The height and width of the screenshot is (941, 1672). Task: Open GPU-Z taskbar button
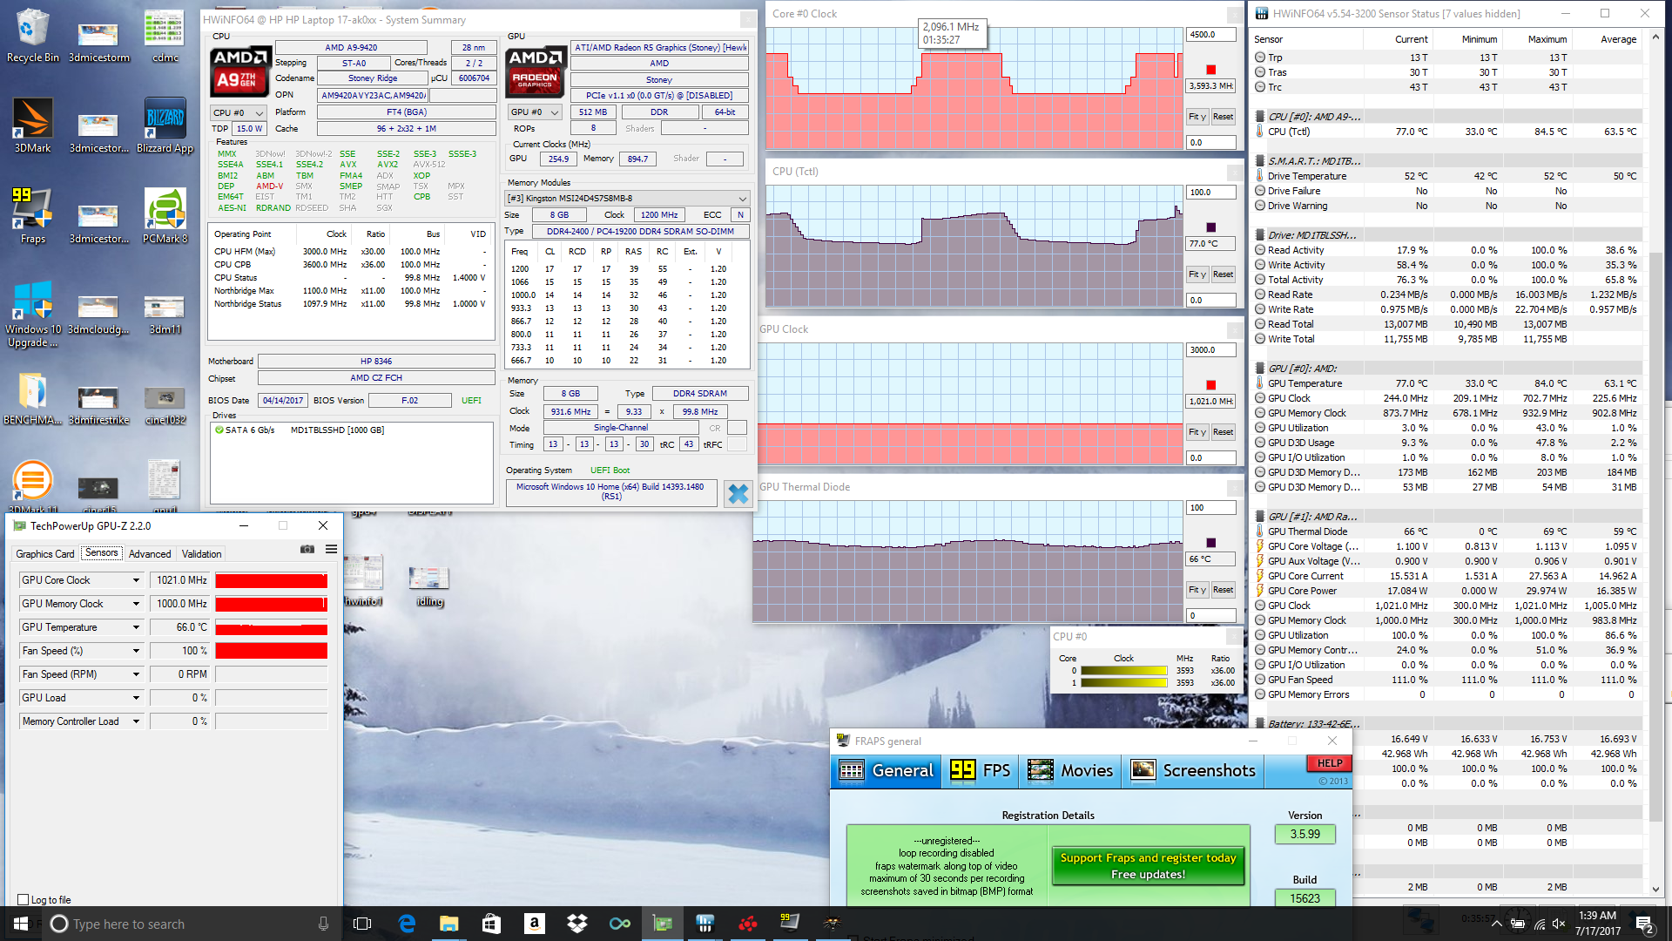point(663,924)
